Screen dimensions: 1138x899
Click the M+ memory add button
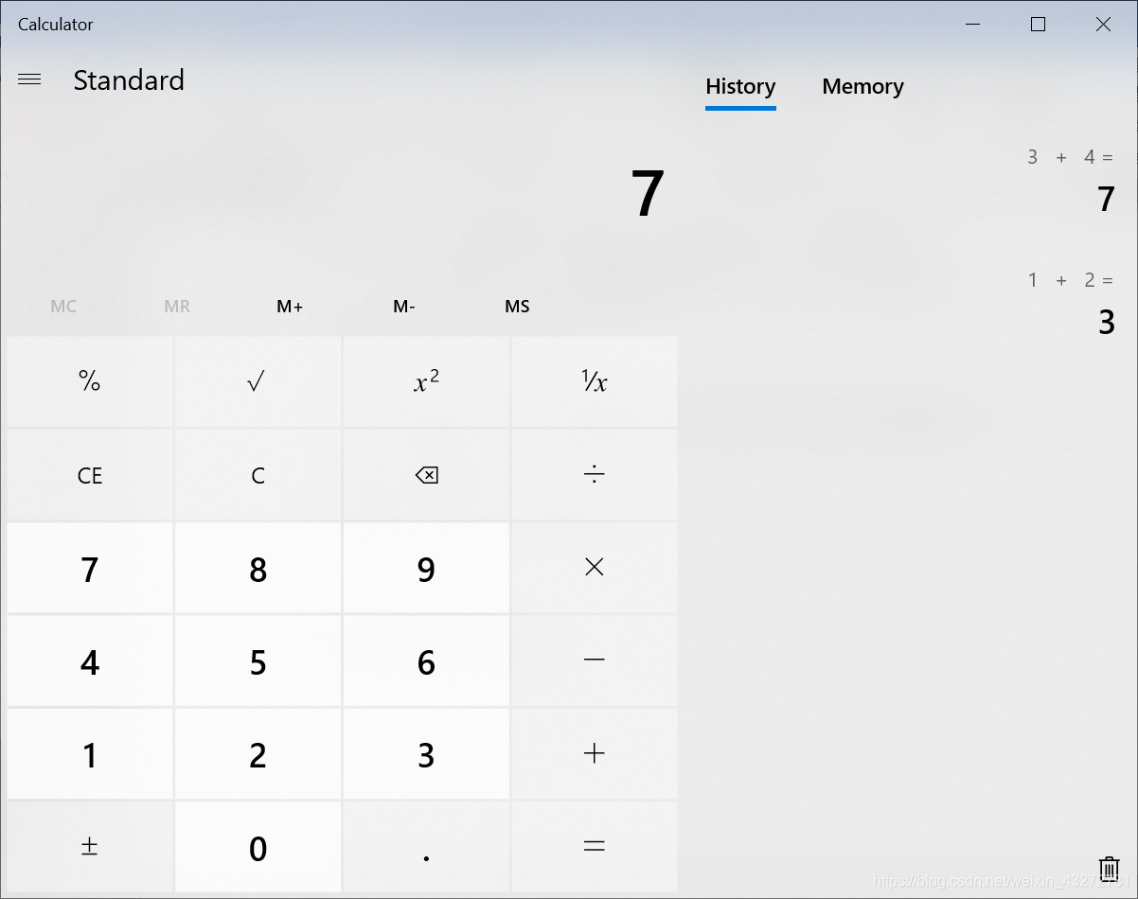pyautogui.click(x=290, y=307)
